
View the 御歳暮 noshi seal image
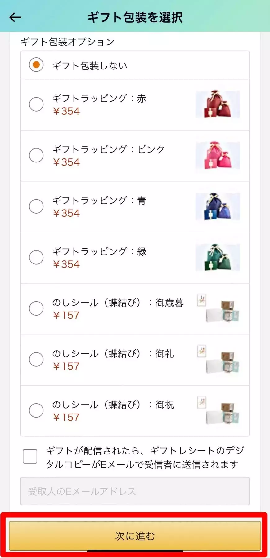(218, 308)
